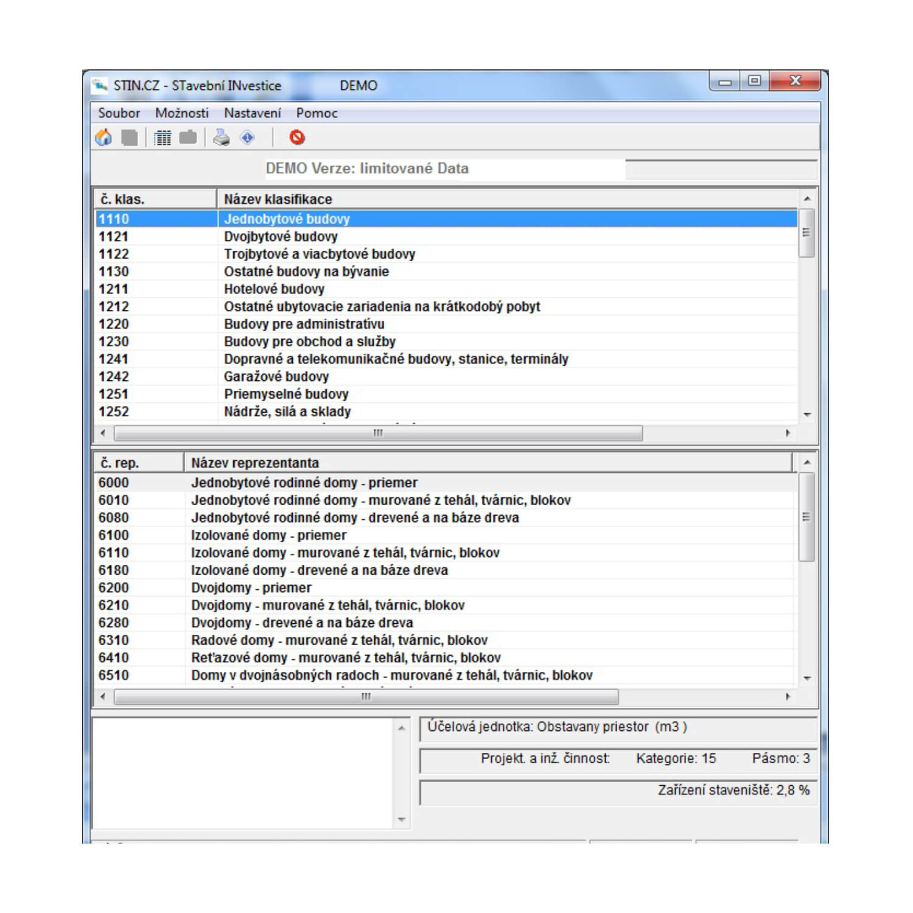Click the house home icon in toolbar
The image size is (913, 913).
tap(103, 138)
